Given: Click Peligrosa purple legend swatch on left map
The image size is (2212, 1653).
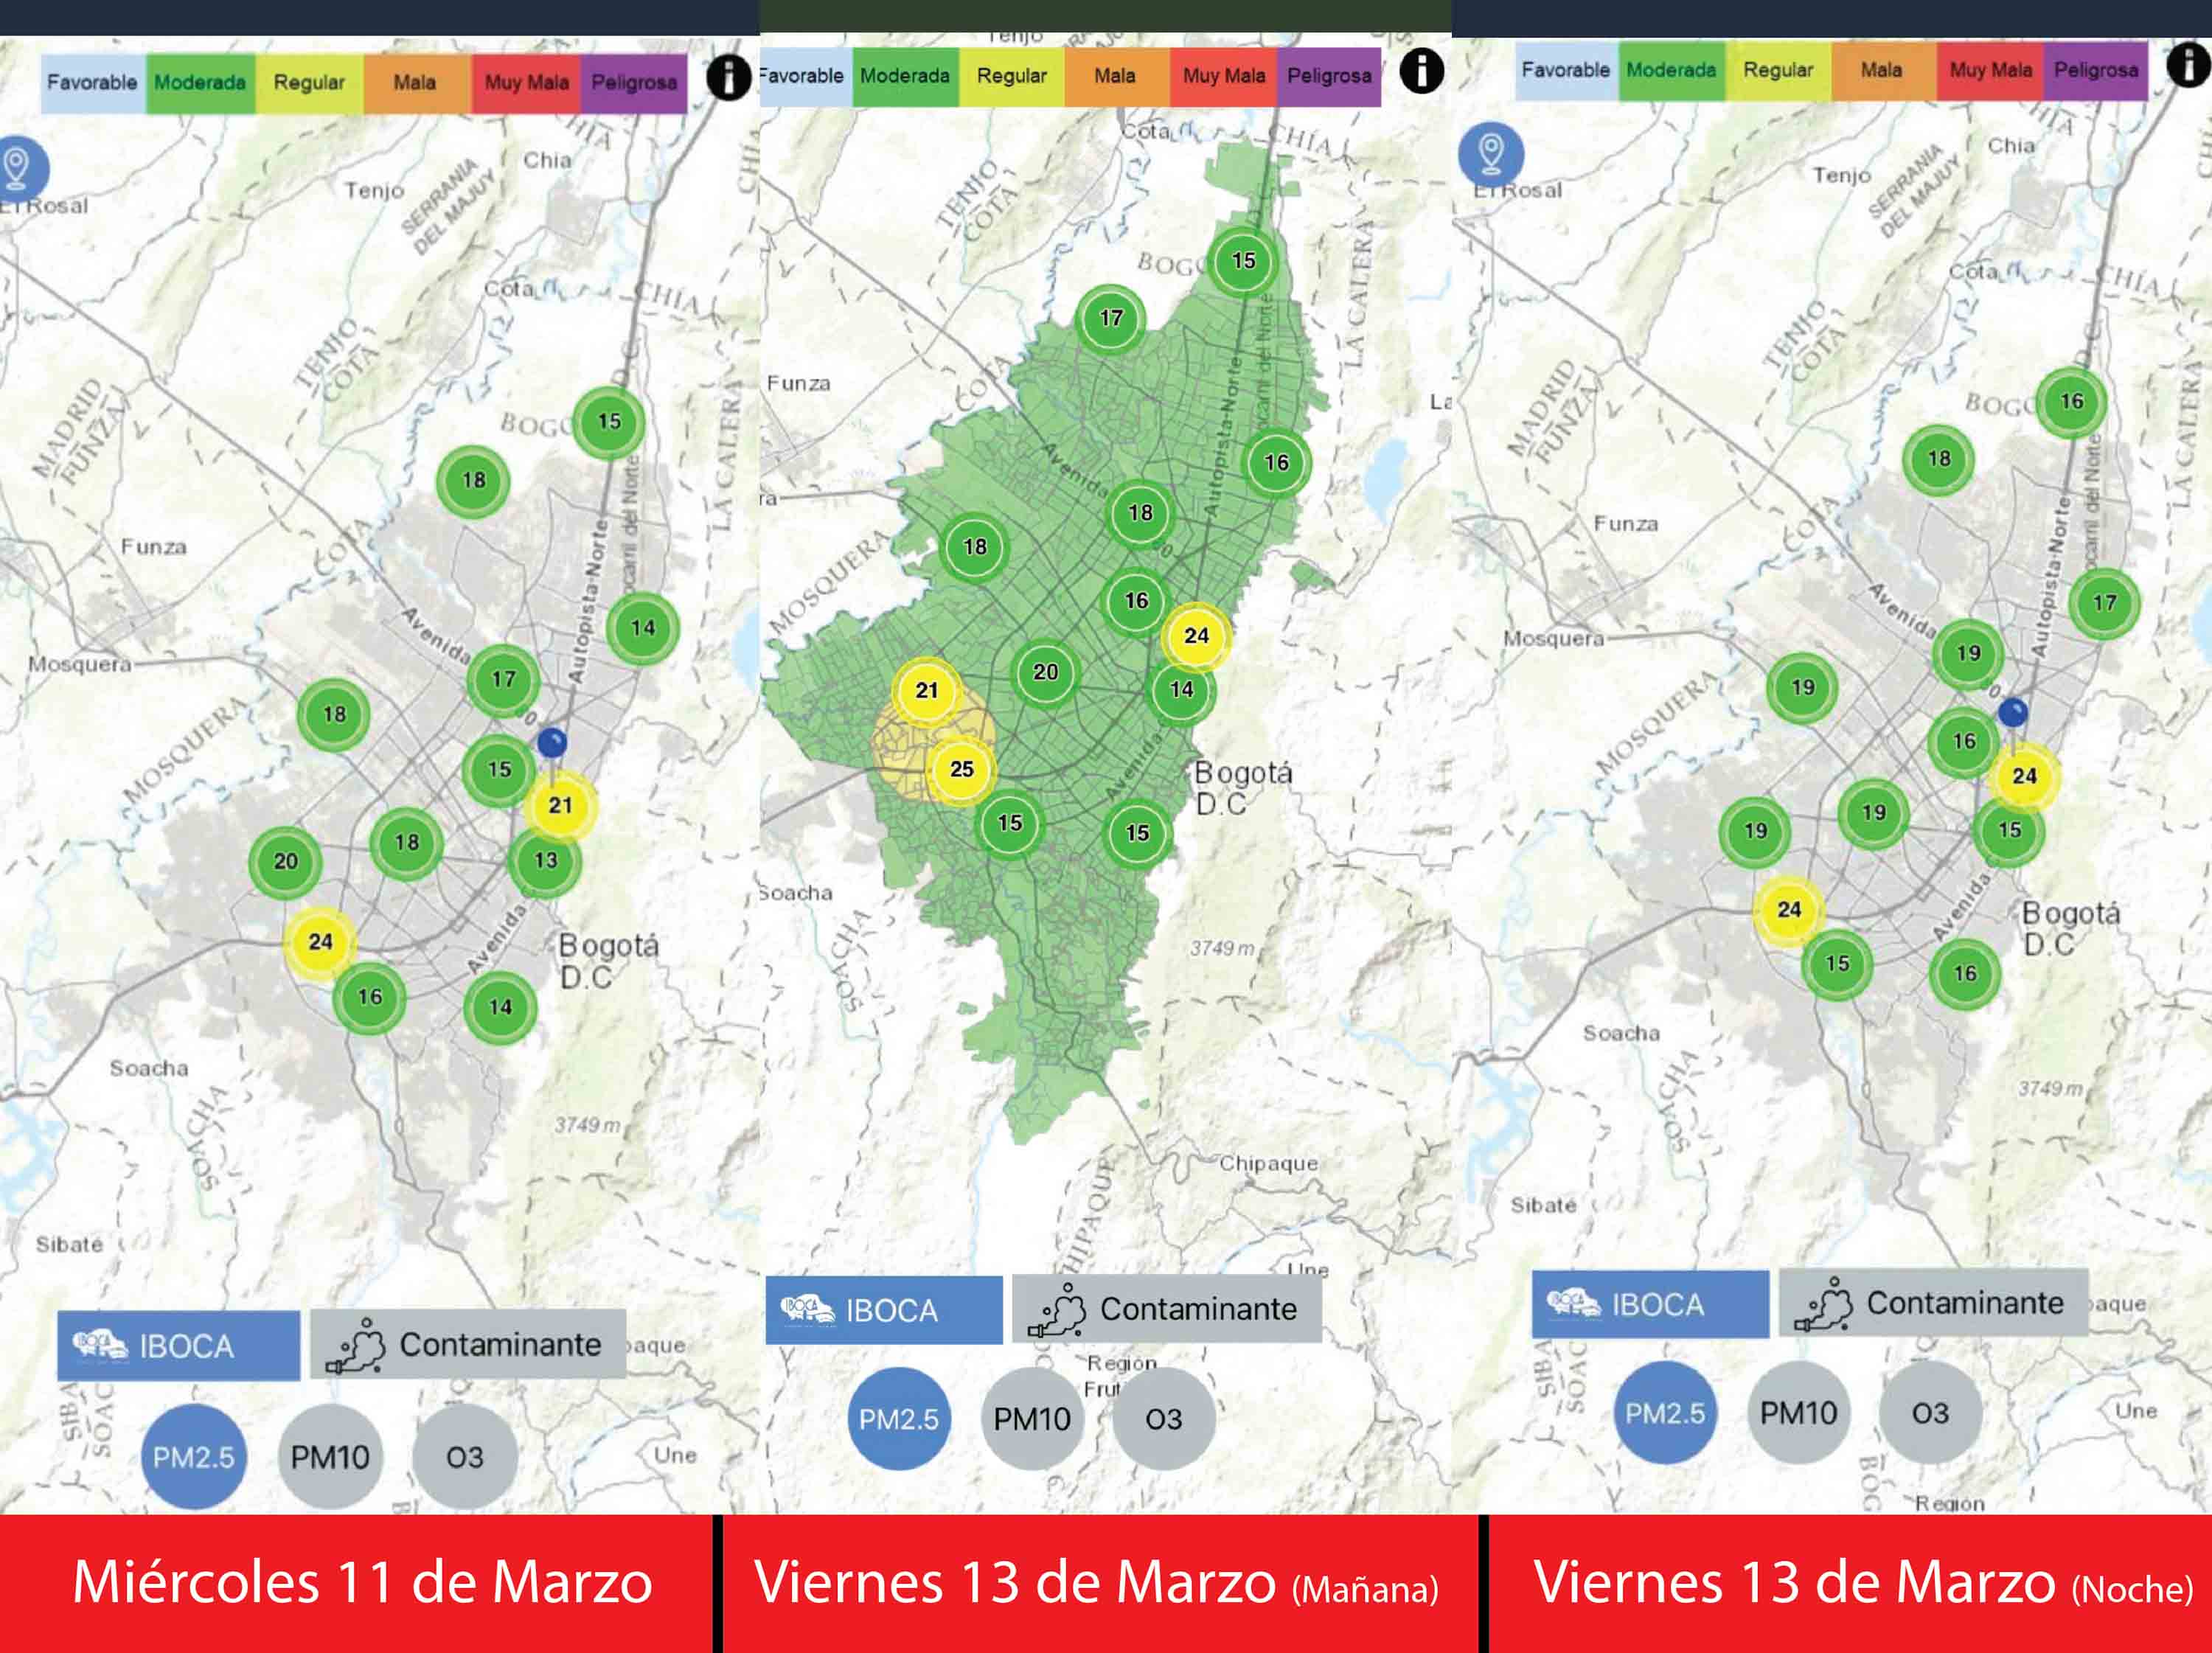Looking at the screenshot, I should (634, 82).
